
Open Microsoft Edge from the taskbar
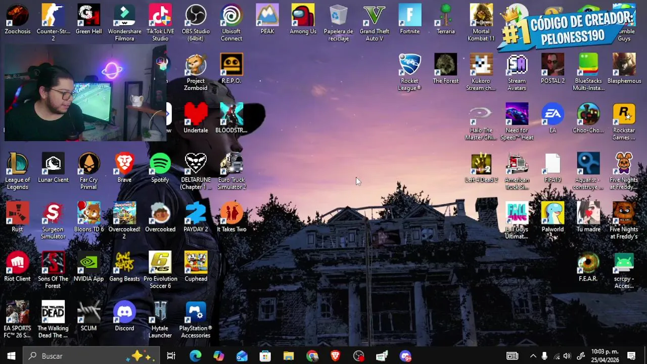pyautogui.click(x=196, y=356)
